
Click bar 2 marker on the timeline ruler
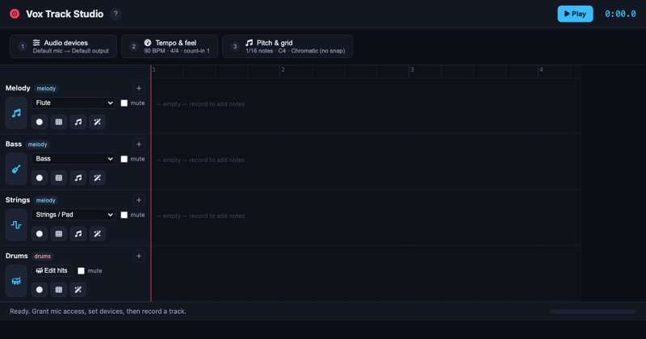tap(283, 70)
